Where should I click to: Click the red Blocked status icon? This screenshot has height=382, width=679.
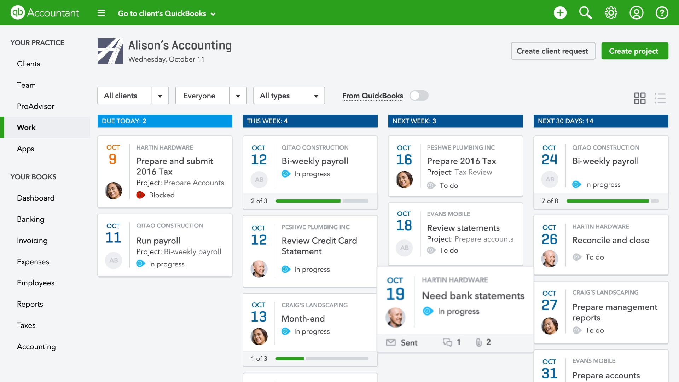point(140,195)
